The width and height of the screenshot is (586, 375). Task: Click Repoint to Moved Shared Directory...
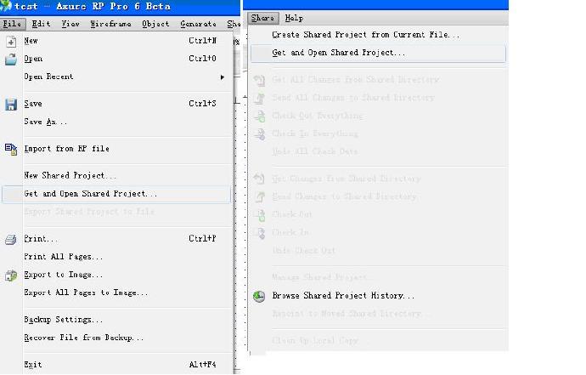tap(350, 314)
